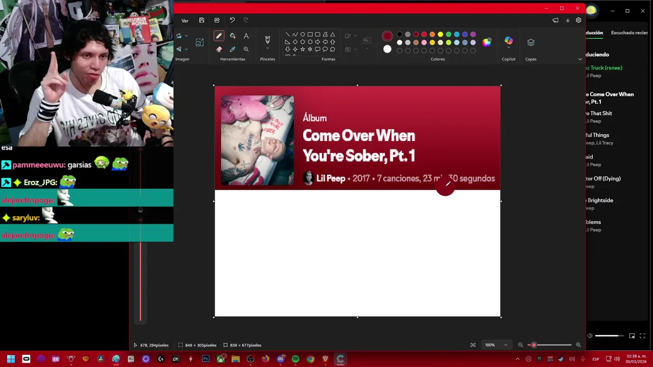The width and height of the screenshot is (653, 367).
Task: Switch to Spotify "Escuchado recier" tab
Action: coord(630,33)
